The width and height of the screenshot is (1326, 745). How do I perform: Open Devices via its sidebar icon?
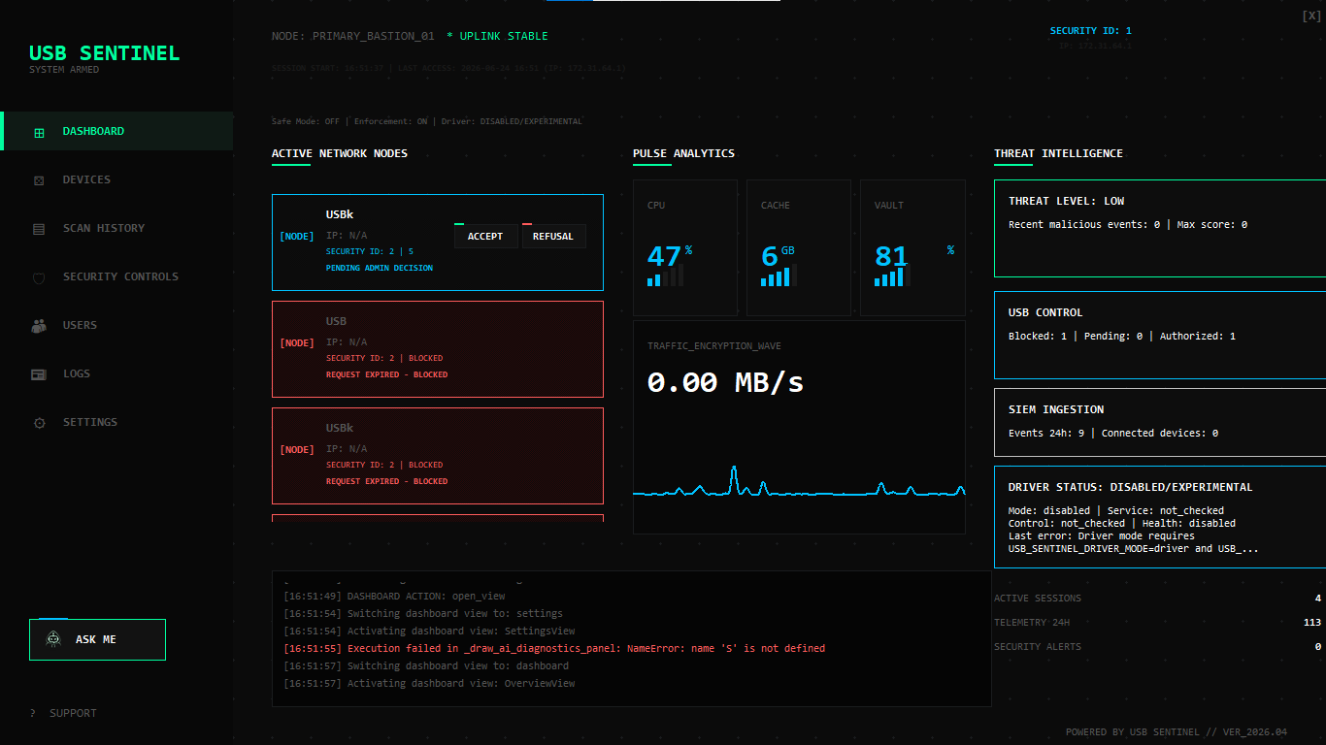pyautogui.click(x=39, y=180)
